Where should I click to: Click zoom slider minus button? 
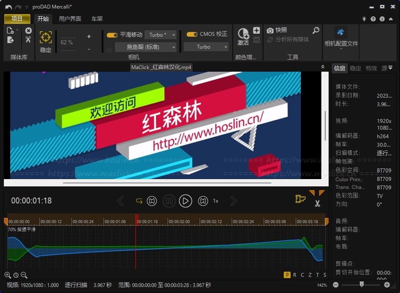[336, 285]
